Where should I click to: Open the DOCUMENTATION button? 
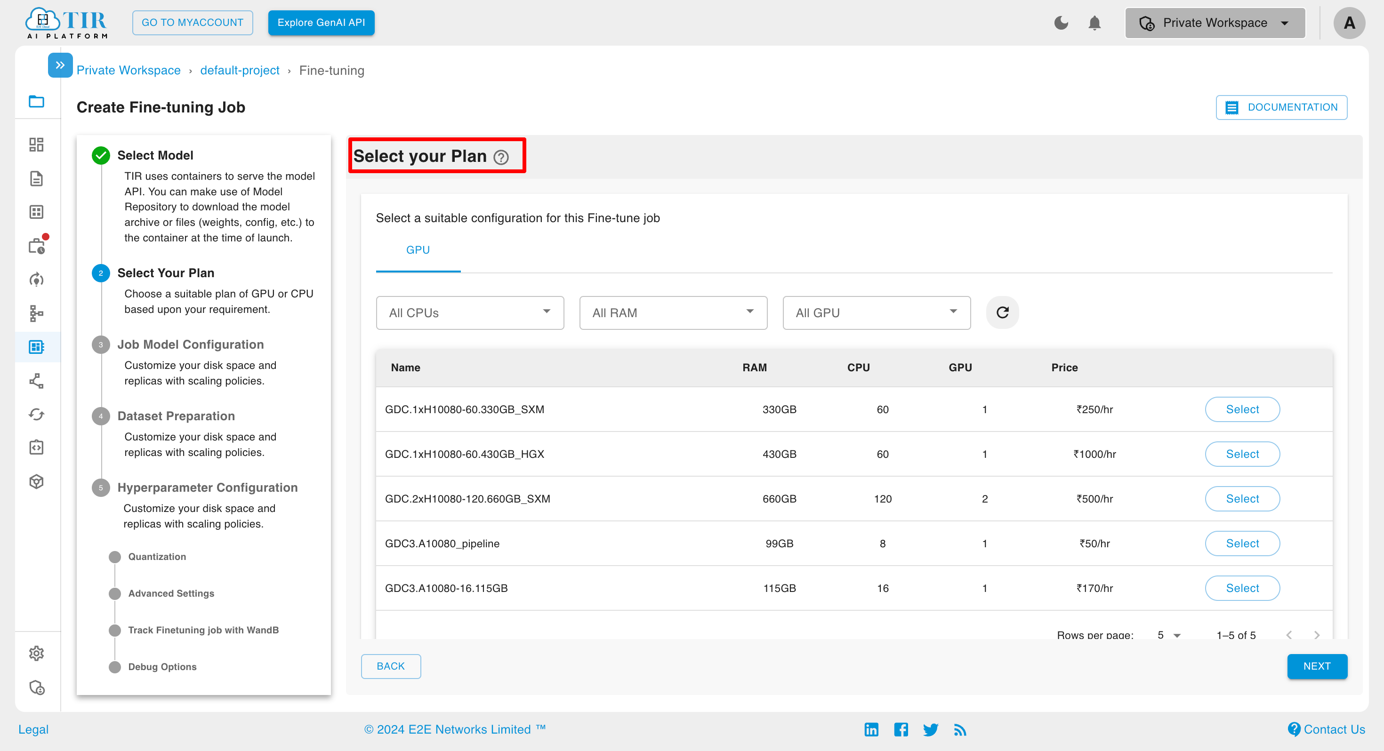[x=1281, y=107]
